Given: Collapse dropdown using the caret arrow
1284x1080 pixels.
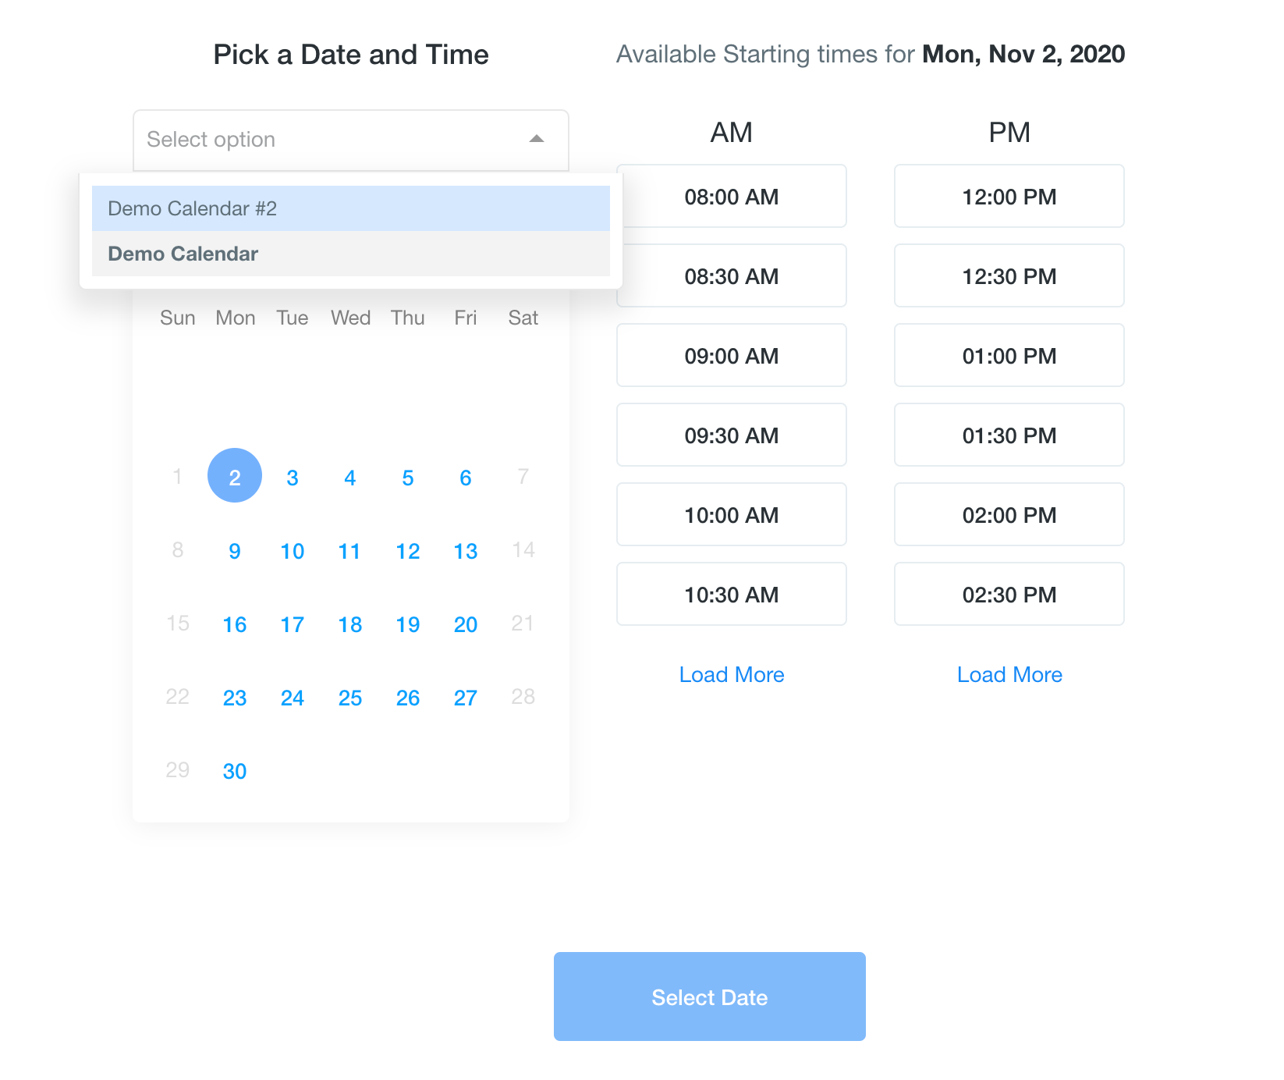Looking at the screenshot, I should point(536,139).
